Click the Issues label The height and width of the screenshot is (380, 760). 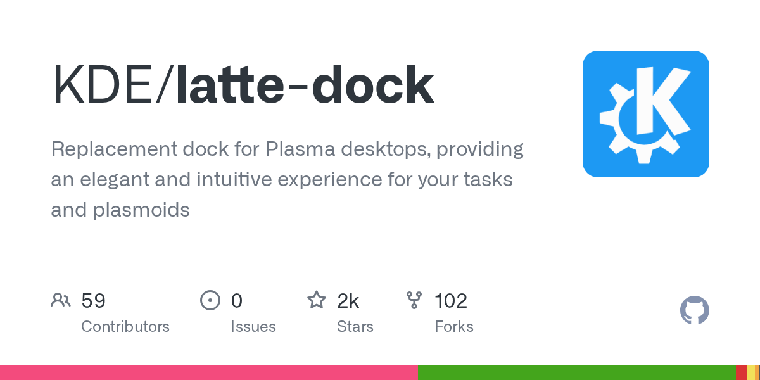tap(253, 327)
